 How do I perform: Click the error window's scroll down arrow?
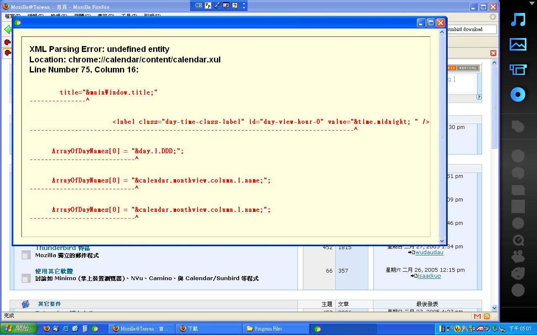point(442,241)
